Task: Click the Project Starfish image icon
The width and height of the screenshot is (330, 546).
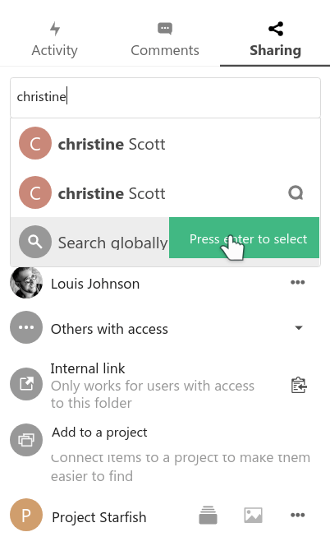Action: coord(253,515)
